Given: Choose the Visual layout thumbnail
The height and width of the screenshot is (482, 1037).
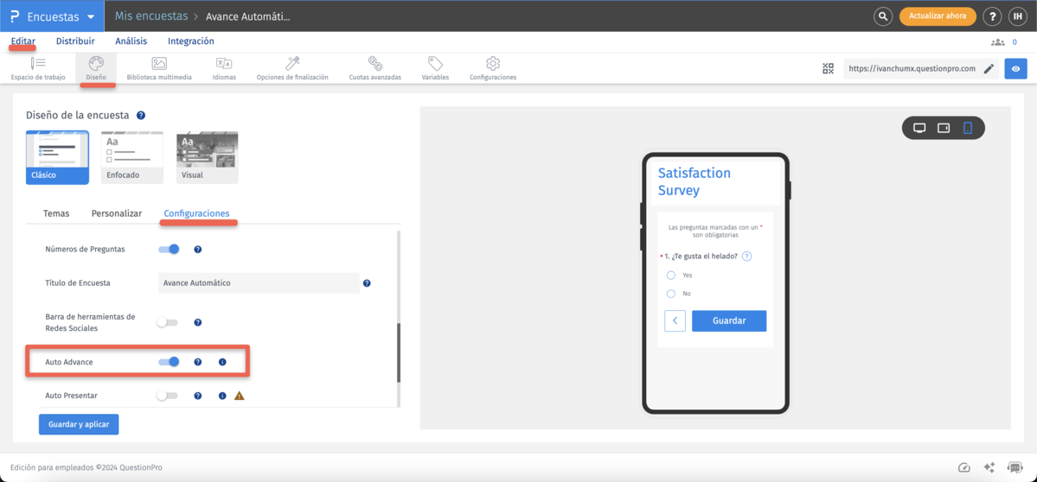Looking at the screenshot, I should (x=207, y=157).
